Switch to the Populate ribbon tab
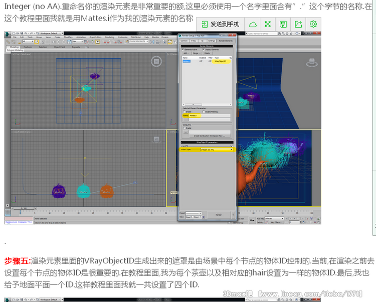The image size is (376, 302). (x=76, y=47)
